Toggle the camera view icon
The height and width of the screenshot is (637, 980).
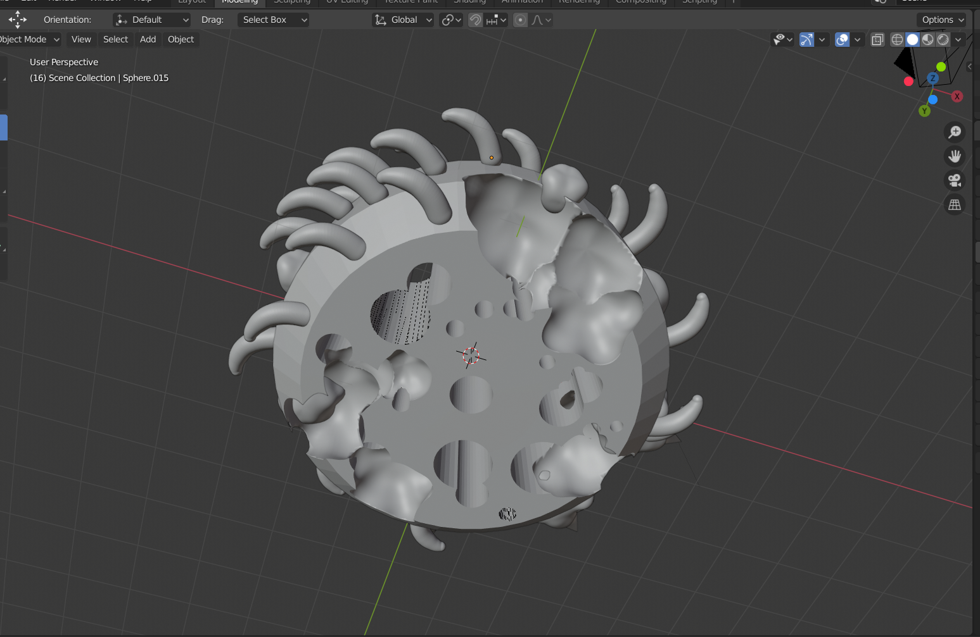954,180
